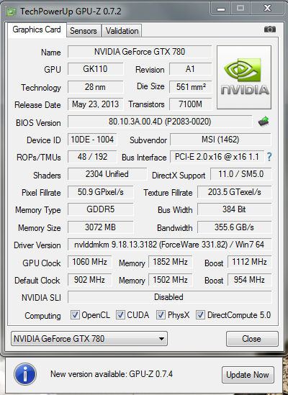Viewport: 288px width, 395px height.
Task: Click the Default Clock field 902 MHz
Action: coord(89,280)
